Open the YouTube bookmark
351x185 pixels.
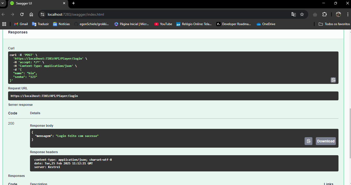coord(163,24)
